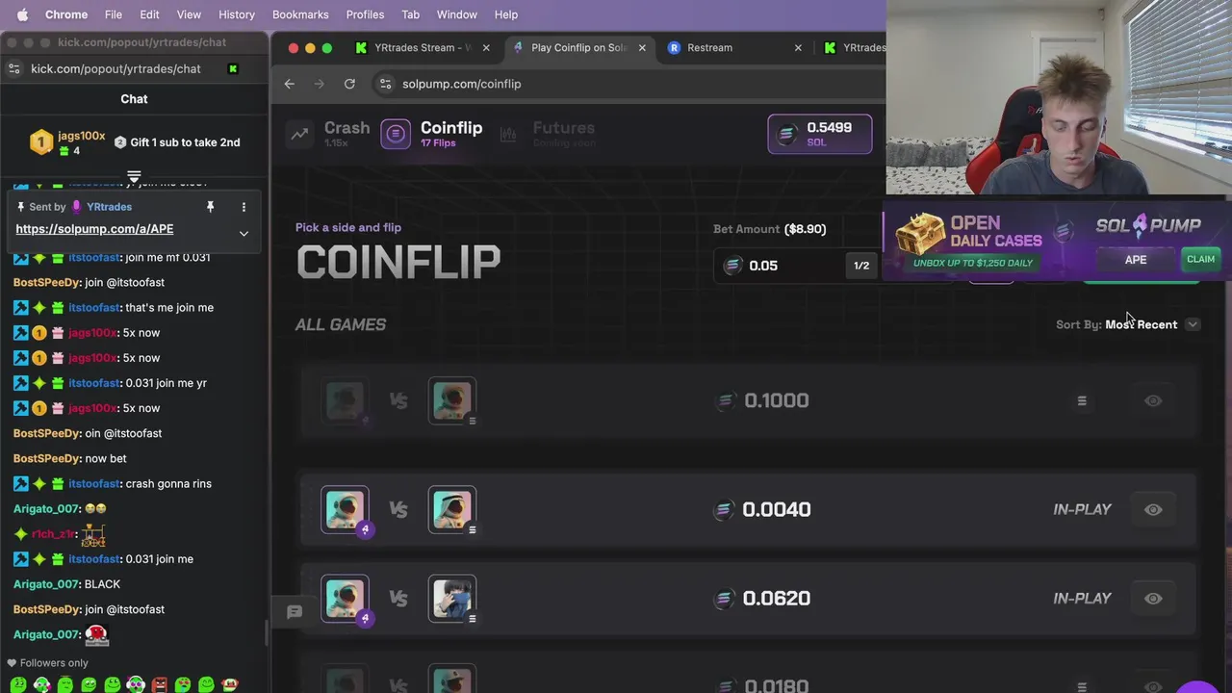Open the pinned message three-dot menu

point(244,207)
